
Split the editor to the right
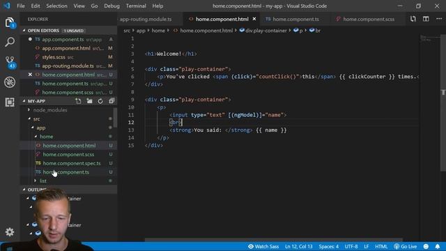point(426,19)
